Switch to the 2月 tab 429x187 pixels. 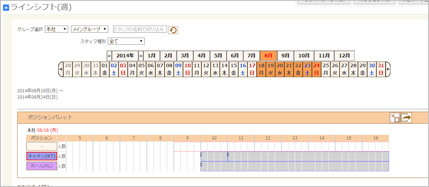tap(168, 56)
